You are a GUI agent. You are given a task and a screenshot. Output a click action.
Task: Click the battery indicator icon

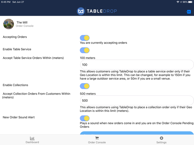click(x=191, y=2)
